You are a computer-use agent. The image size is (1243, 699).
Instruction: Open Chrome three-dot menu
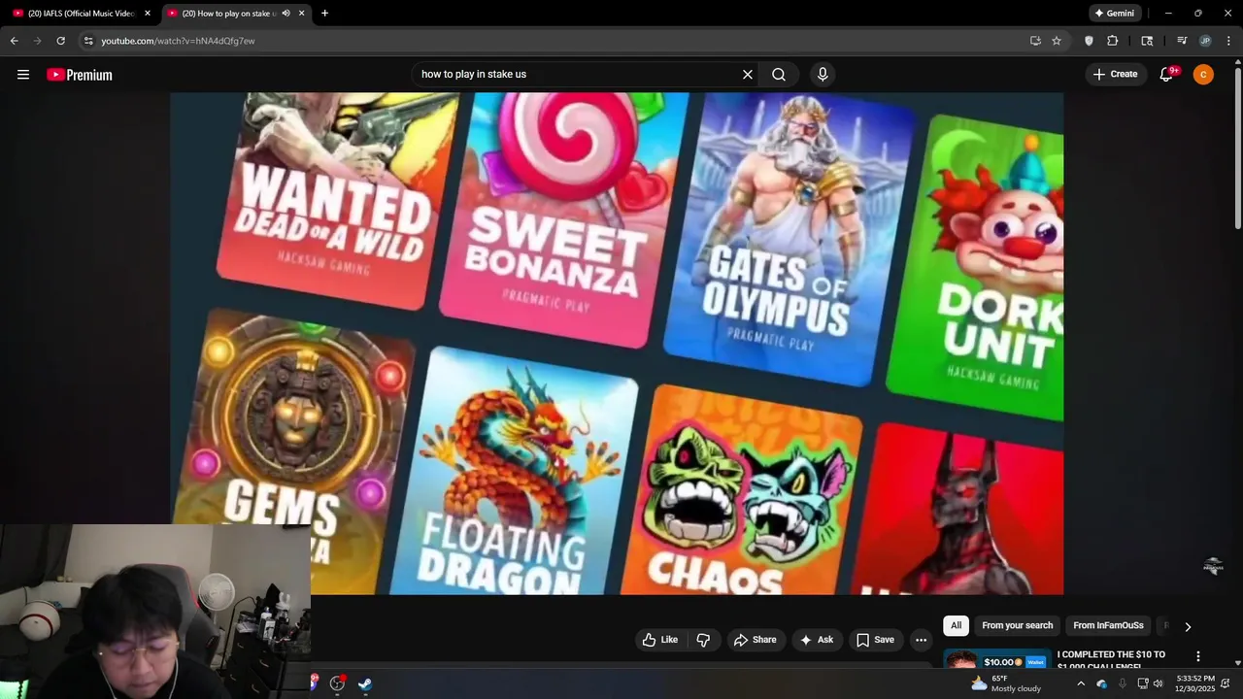click(1228, 41)
